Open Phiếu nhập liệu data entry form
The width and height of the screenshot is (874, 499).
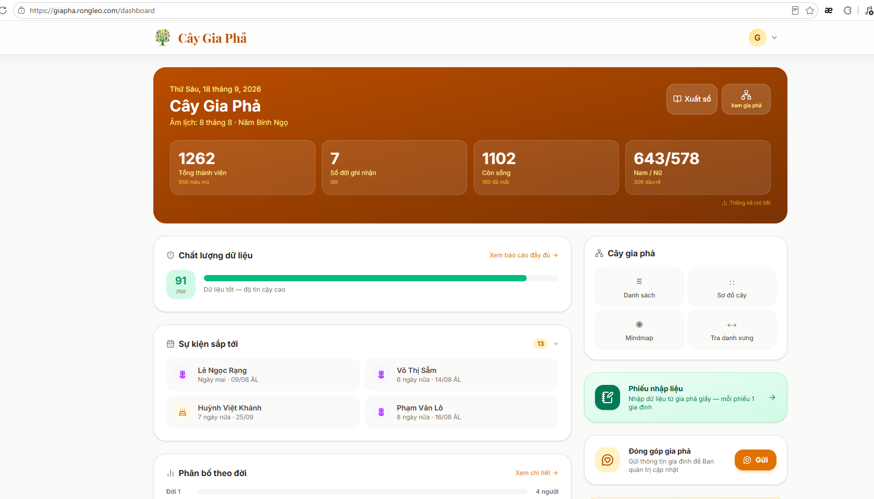[686, 397]
